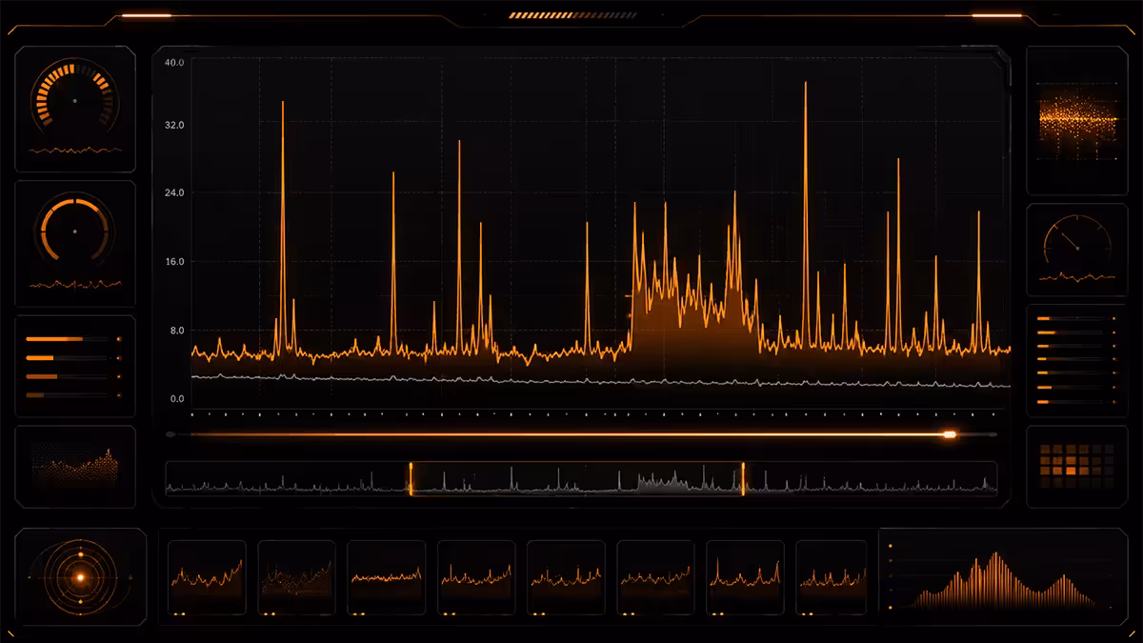Click the "16.0" y-axis label
This screenshot has height=643, width=1143.
tap(174, 261)
